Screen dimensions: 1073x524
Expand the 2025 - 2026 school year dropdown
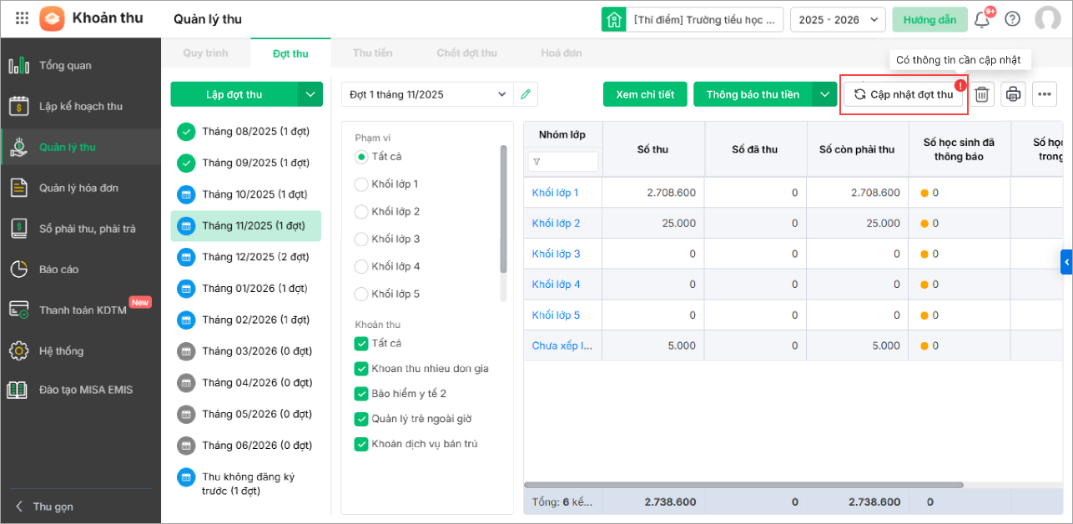[838, 19]
